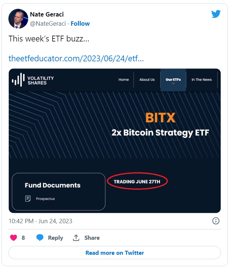Expand the Our ETFs dropdown menu
The height and width of the screenshot is (268, 232).
coord(173,80)
